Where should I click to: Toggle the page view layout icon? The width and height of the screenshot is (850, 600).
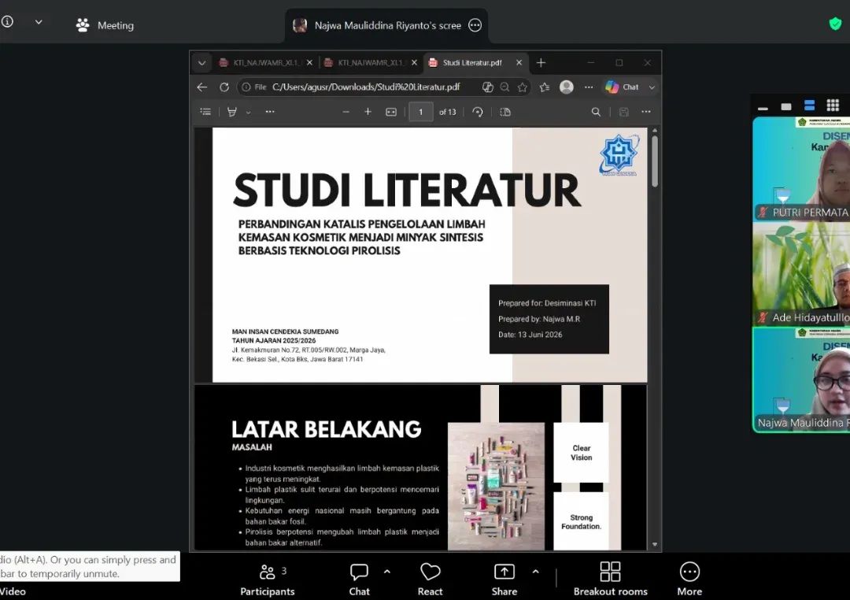(x=505, y=112)
